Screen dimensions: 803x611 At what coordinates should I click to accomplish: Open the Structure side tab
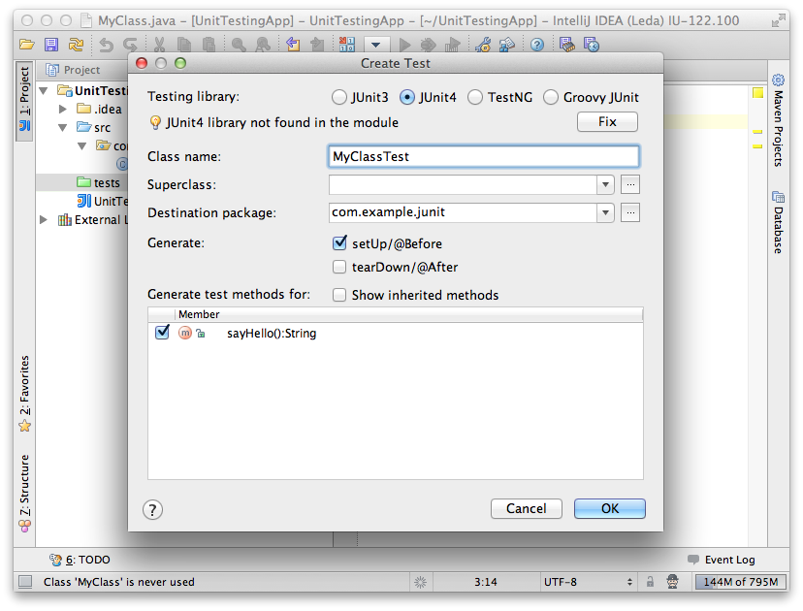tap(24, 493)
